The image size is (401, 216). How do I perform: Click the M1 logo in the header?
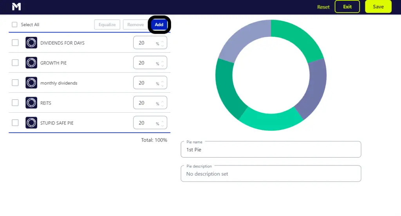(16, 7)
